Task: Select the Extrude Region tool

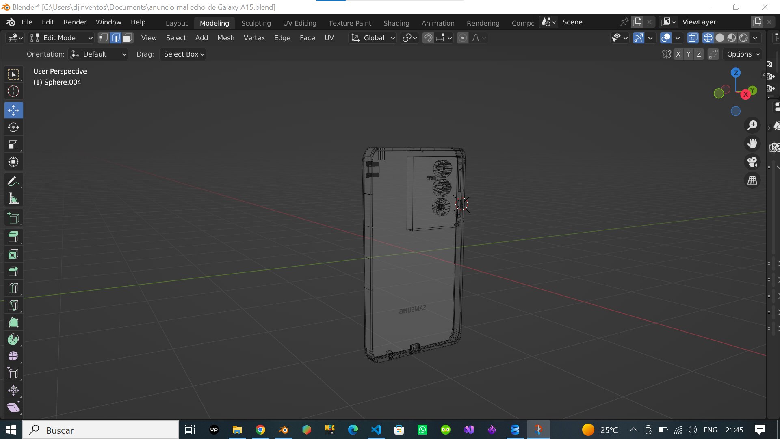Action: pyautogui.click(x=13, y=237)
